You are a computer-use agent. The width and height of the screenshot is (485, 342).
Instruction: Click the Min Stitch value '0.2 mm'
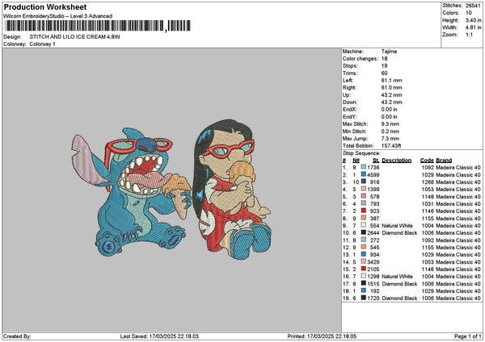coord(390,131)
